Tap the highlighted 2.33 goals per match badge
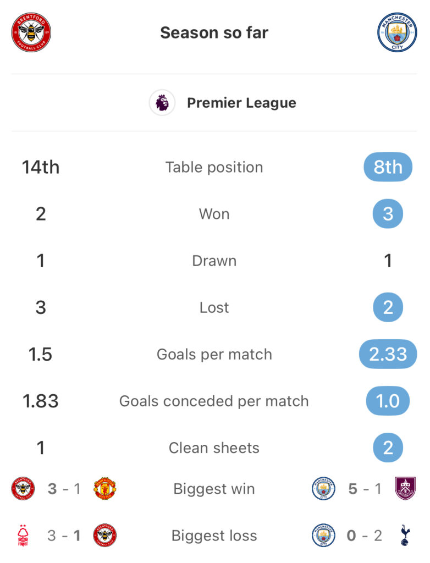Image resolution: width=430 pixels, height=563 pixels. pos(388,354)
